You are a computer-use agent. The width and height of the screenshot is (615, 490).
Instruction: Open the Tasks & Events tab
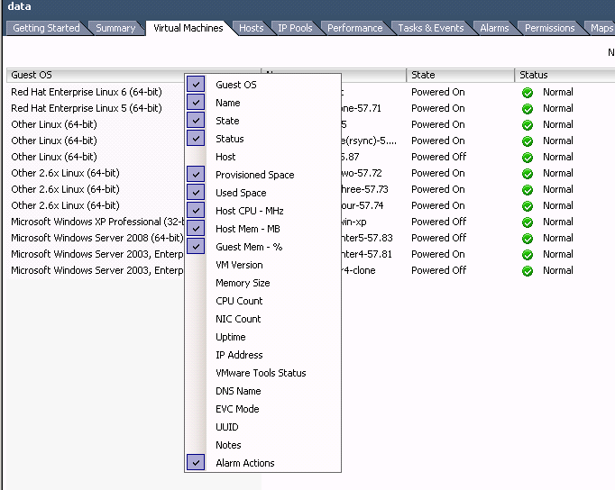(x=431, y=28)
